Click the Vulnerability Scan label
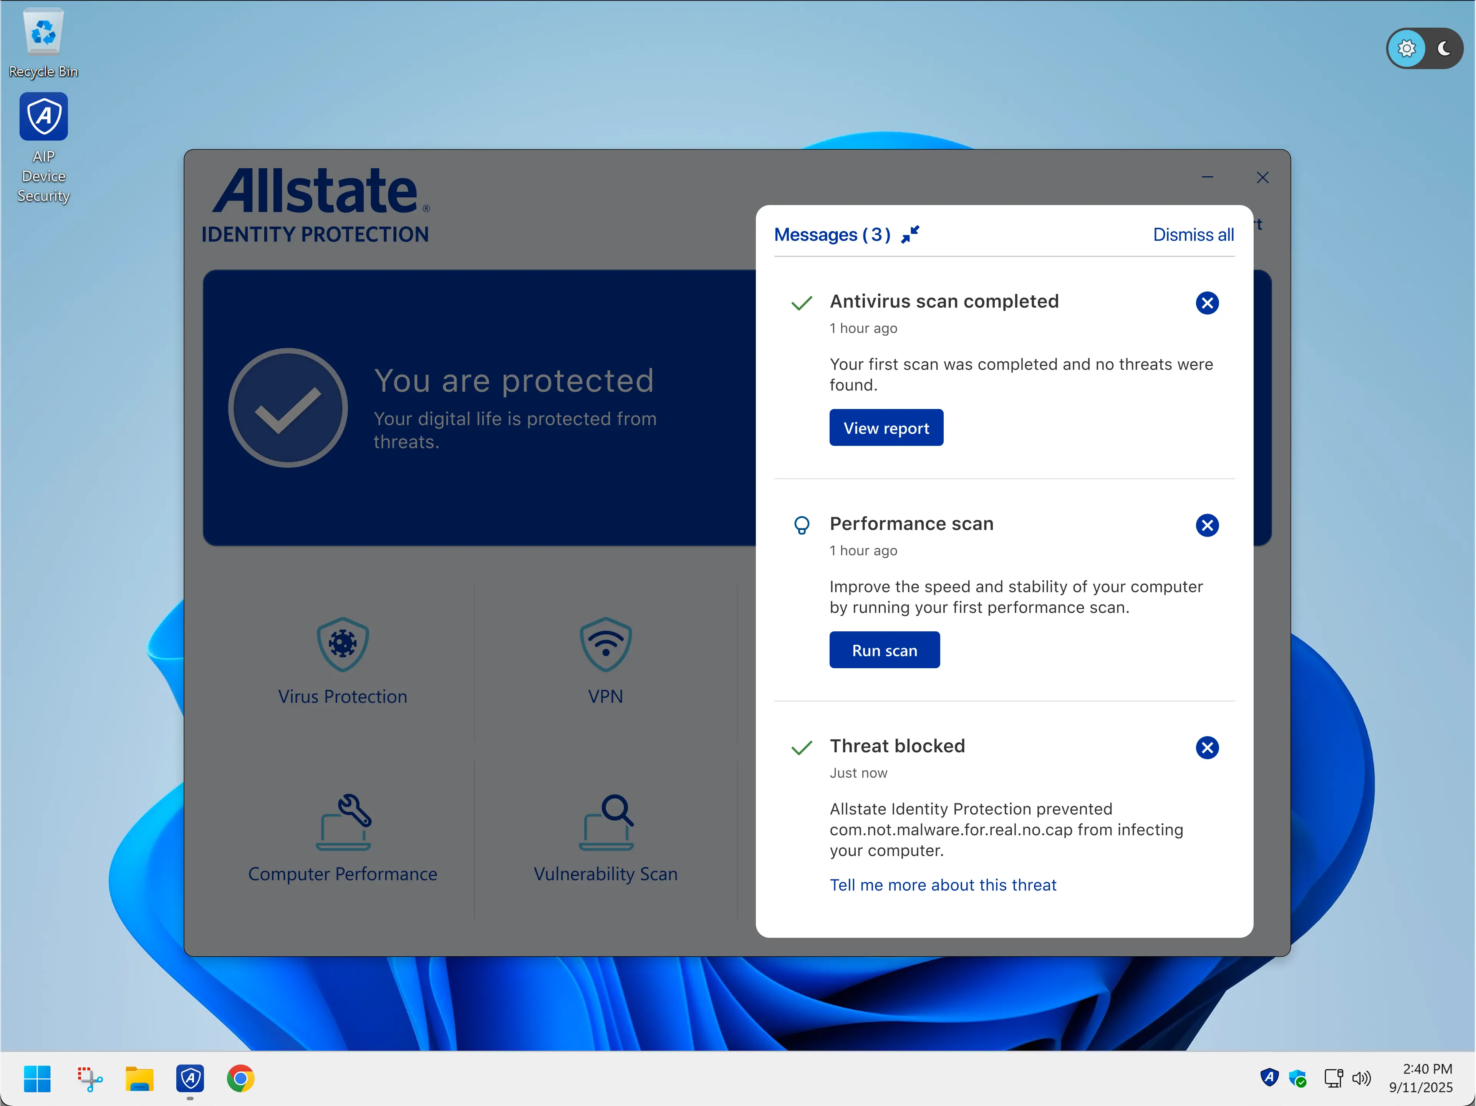The height and width of the screenshot is (1106, 1476). [x=605, y=874]
